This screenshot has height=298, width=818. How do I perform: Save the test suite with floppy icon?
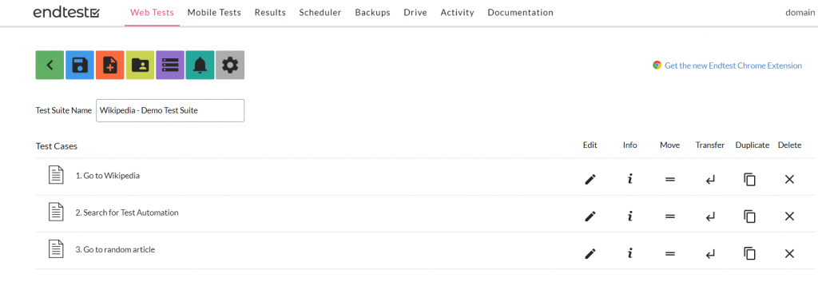tap(80, 66)
